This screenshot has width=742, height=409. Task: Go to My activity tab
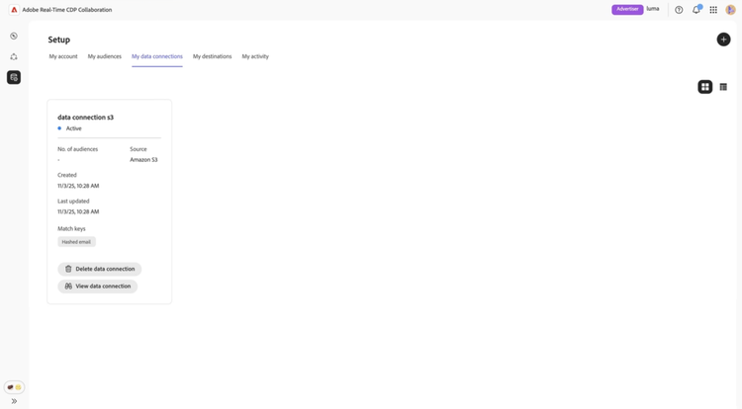[255, 56]
